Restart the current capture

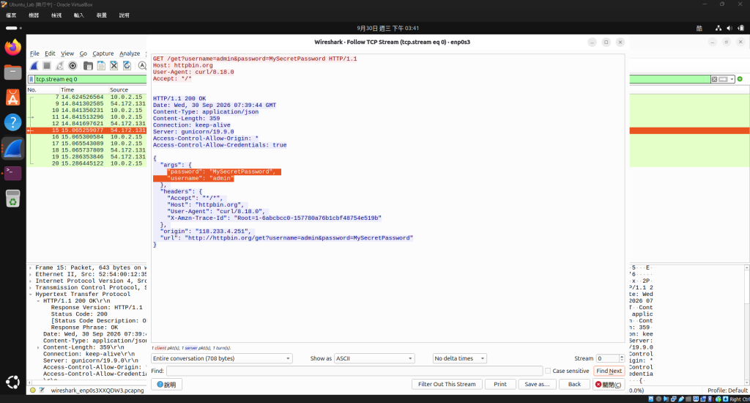pos(60,65)
